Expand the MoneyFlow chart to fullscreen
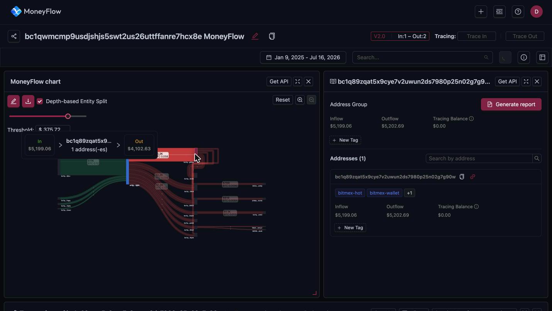 (x=298, y=82)
